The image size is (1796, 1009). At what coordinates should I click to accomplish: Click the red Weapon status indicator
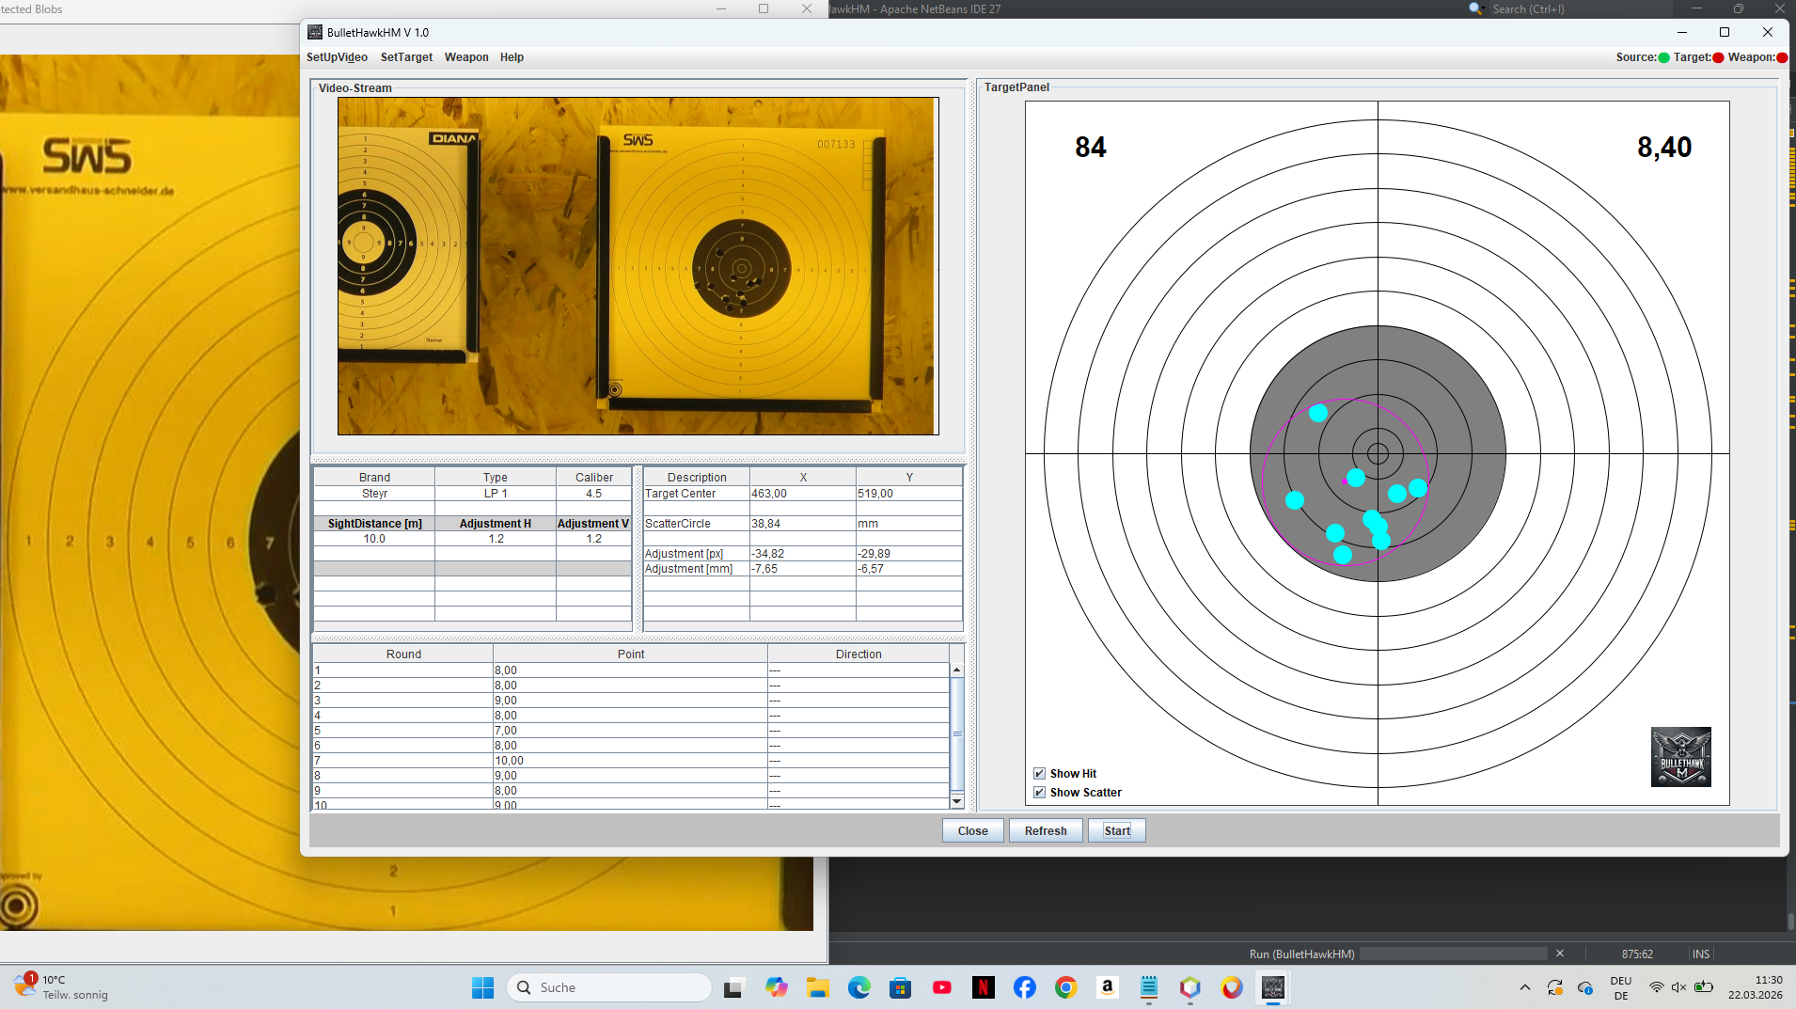pyautogui.click(x=1781, y=57)
